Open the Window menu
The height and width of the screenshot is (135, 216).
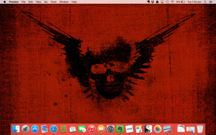(64, 2)
